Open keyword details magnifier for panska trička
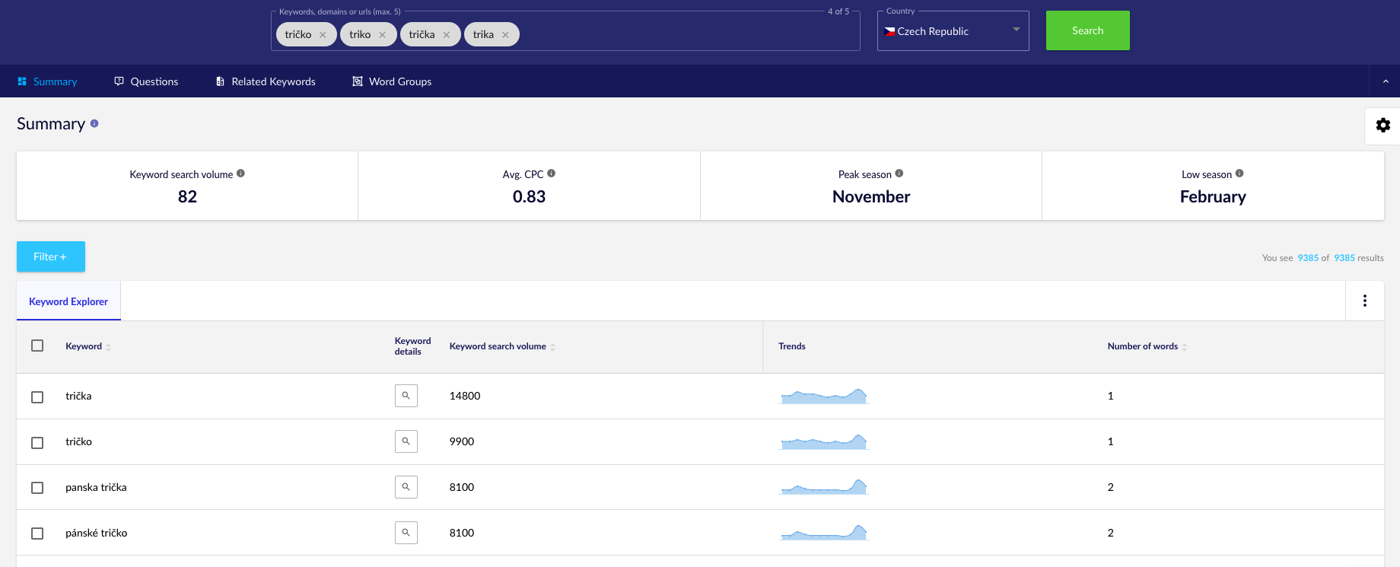The image size is (1400, 567). click(x=406, y=487)
